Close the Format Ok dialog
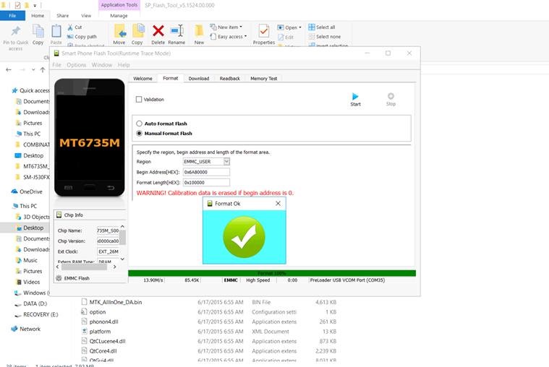Image resolution: width=549 pixels, height=367 pixels. [x=278, y=204]
